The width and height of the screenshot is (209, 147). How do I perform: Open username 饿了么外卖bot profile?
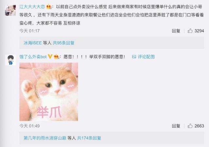point(33,57)
